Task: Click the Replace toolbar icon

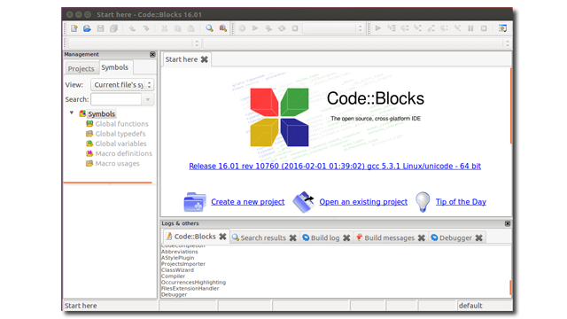Action: click(x=222, y=28)
